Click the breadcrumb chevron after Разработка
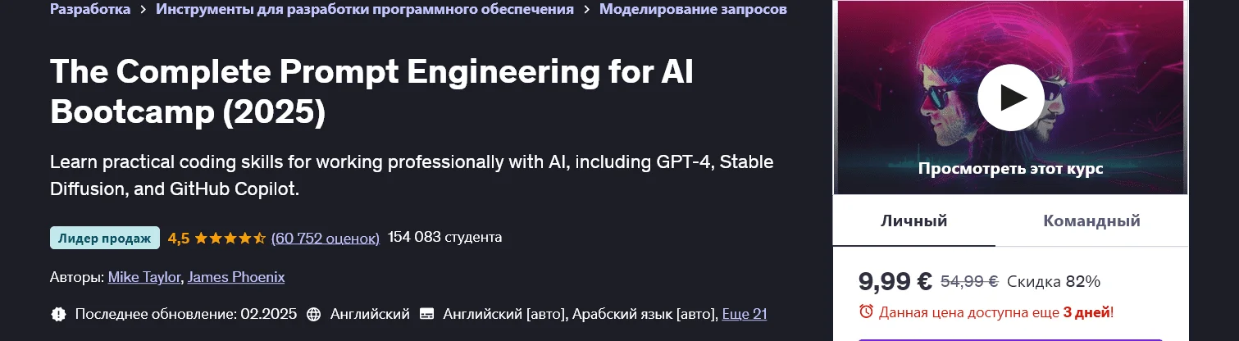The image size is (1239, 341). point(143,10)
